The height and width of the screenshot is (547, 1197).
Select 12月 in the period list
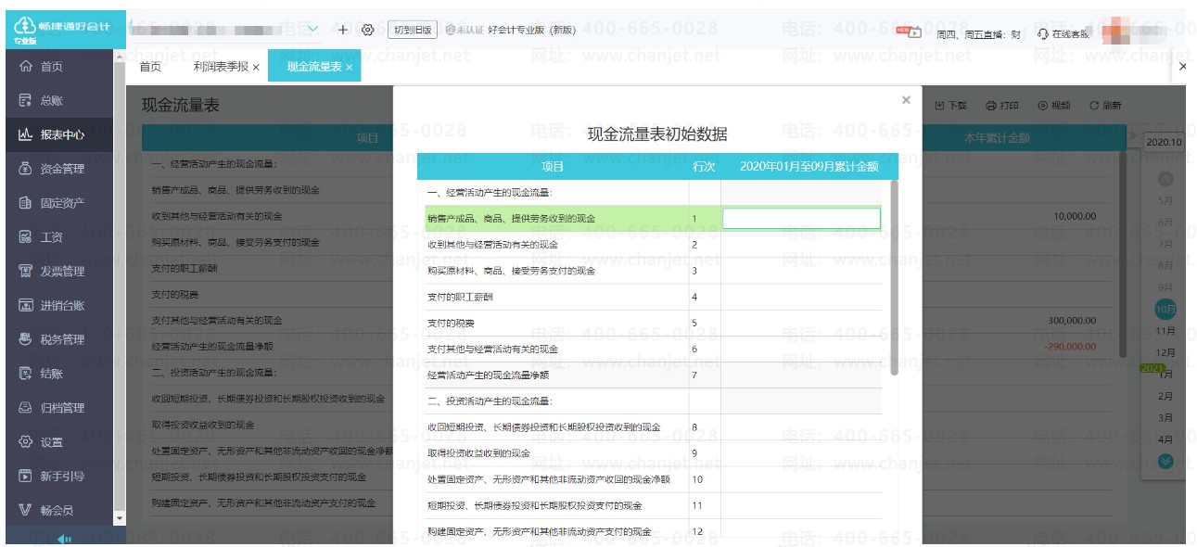coord(1165,352)
